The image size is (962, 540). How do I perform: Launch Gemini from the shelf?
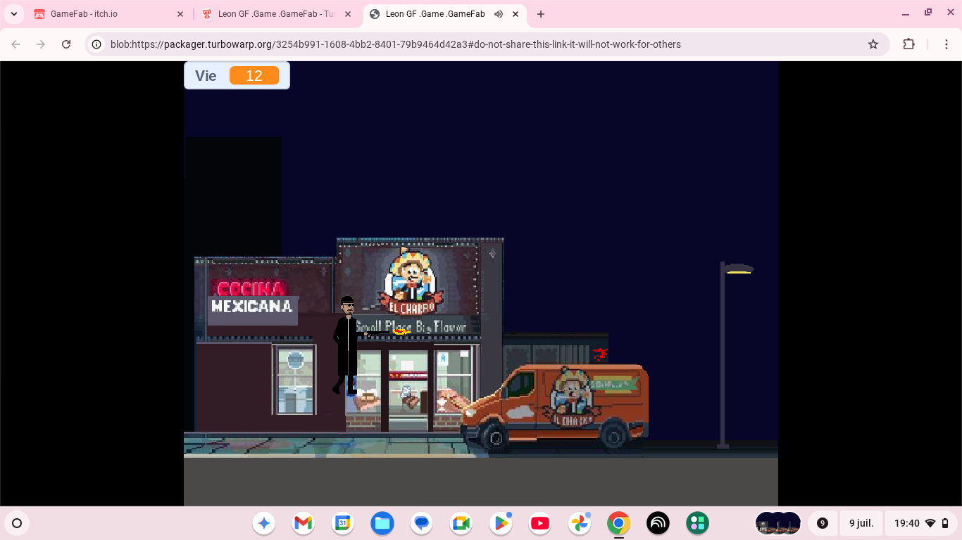coord(264,523)
